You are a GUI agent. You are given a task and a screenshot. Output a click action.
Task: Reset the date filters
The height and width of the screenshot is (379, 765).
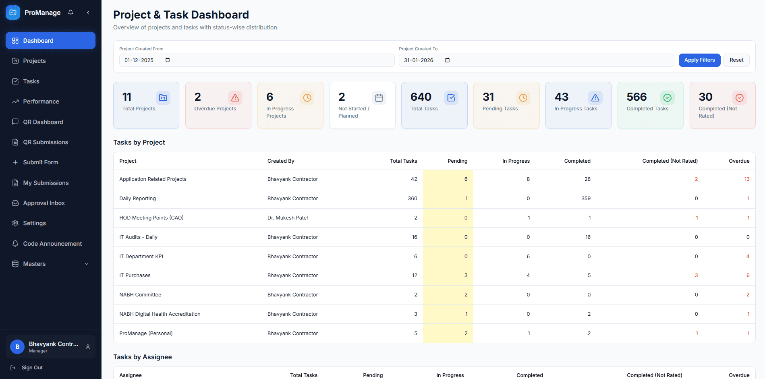coord(736,60)
